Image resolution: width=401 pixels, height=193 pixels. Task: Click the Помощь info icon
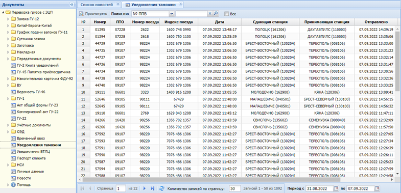point(13,184)
